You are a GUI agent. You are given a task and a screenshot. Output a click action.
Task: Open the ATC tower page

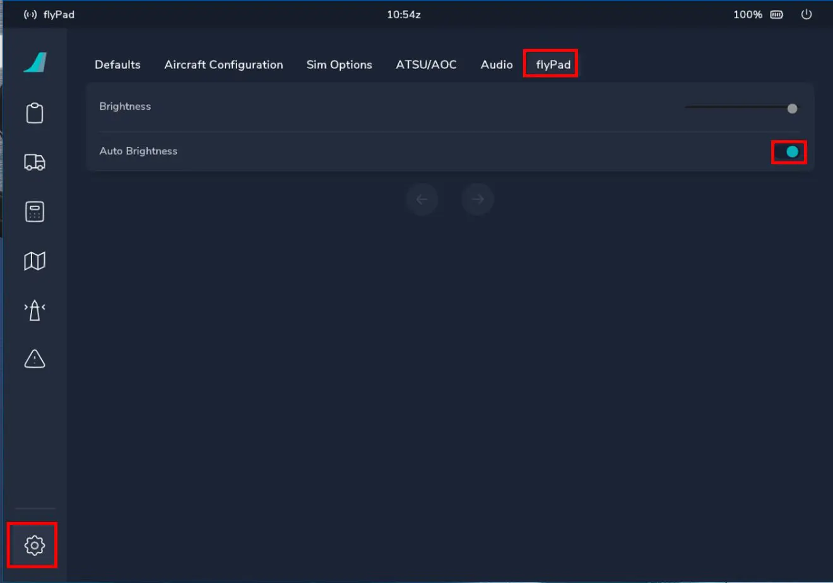click(35, 310)
